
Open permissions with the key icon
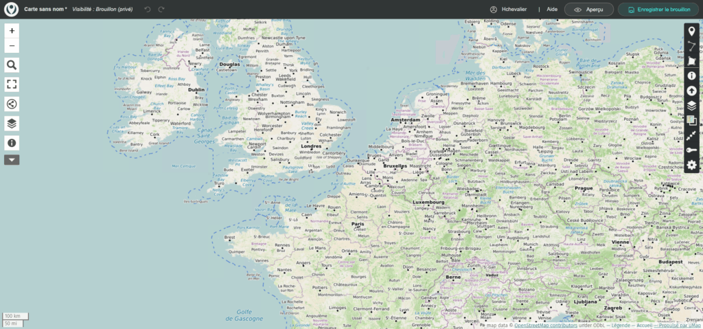(x=692, y=150)
